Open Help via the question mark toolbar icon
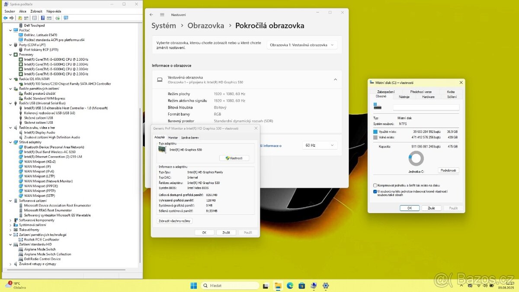Image resolution: width=519 pixels, height=292 pixels. click(43, 18)
